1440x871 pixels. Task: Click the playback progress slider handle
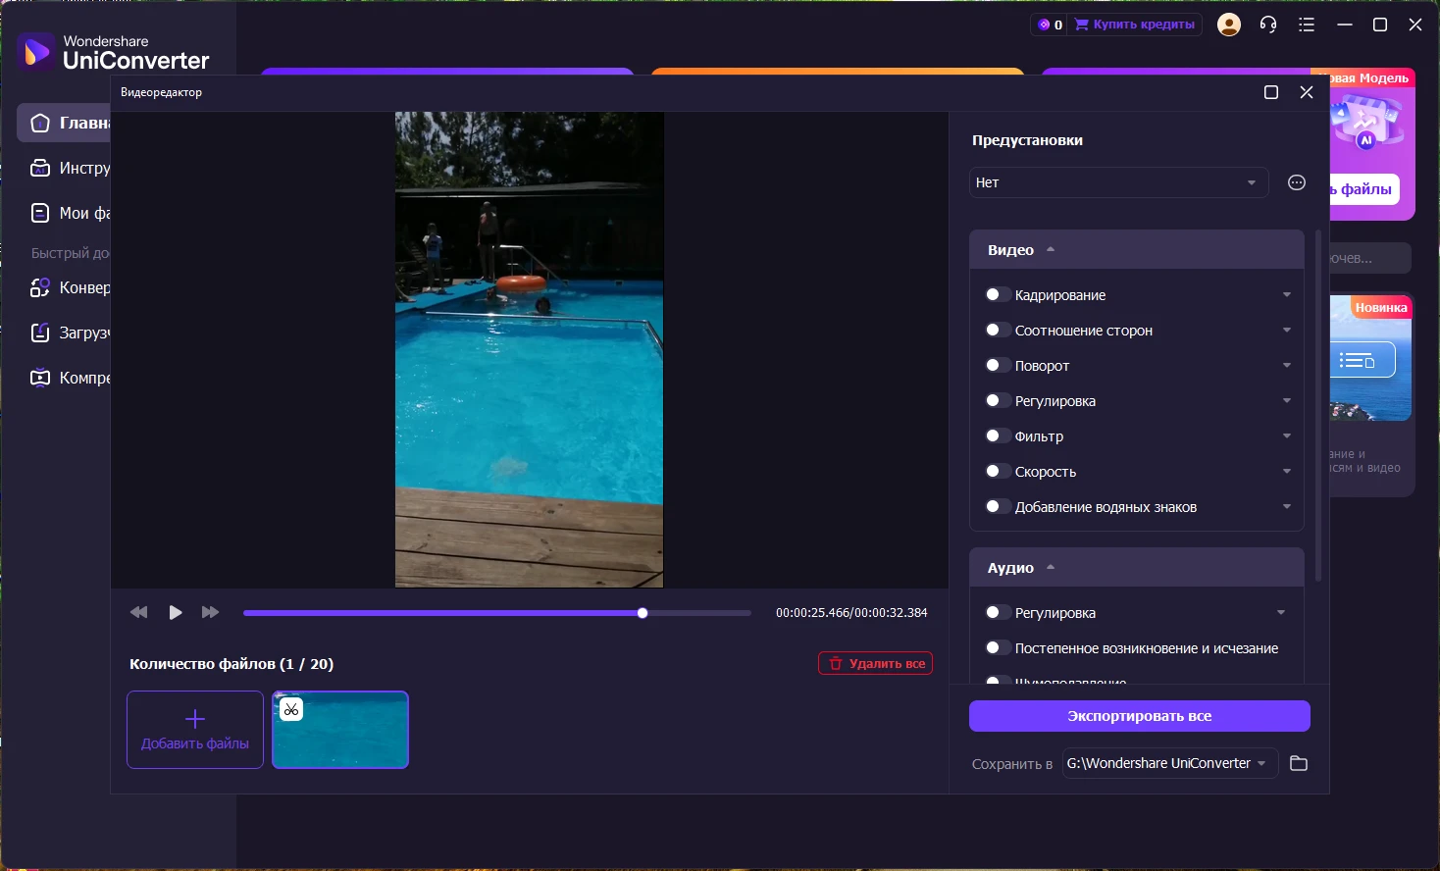[643, 613]
